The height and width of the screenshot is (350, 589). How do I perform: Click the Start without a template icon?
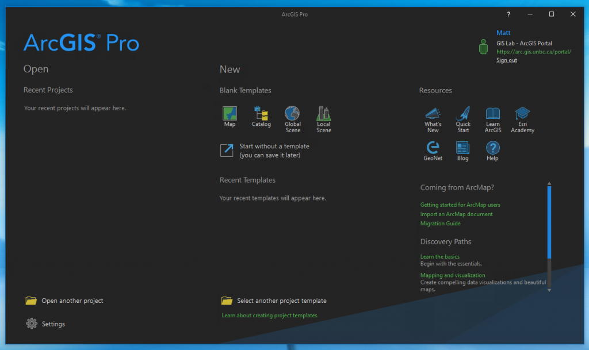coord(227,151)
